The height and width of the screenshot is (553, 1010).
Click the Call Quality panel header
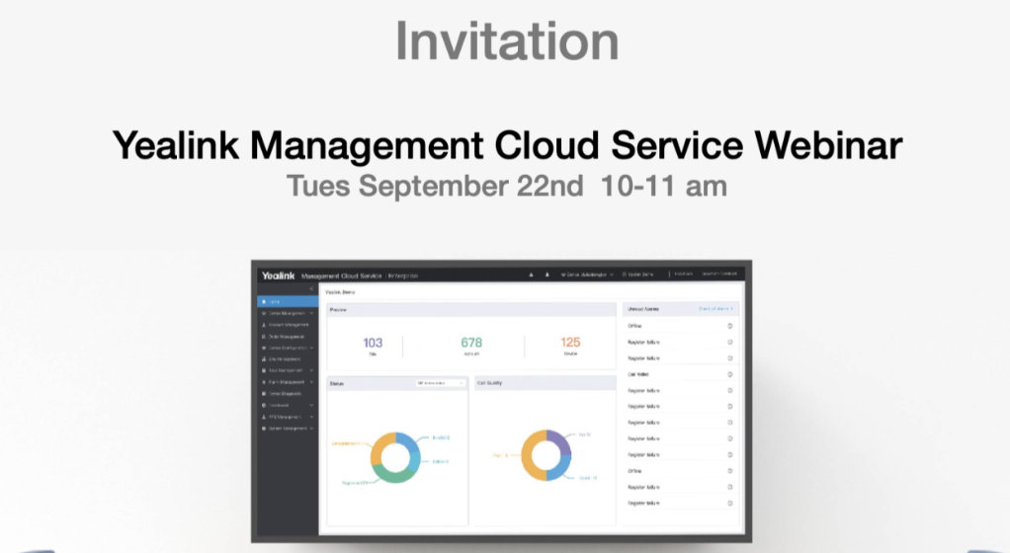(x=545, y=383)
